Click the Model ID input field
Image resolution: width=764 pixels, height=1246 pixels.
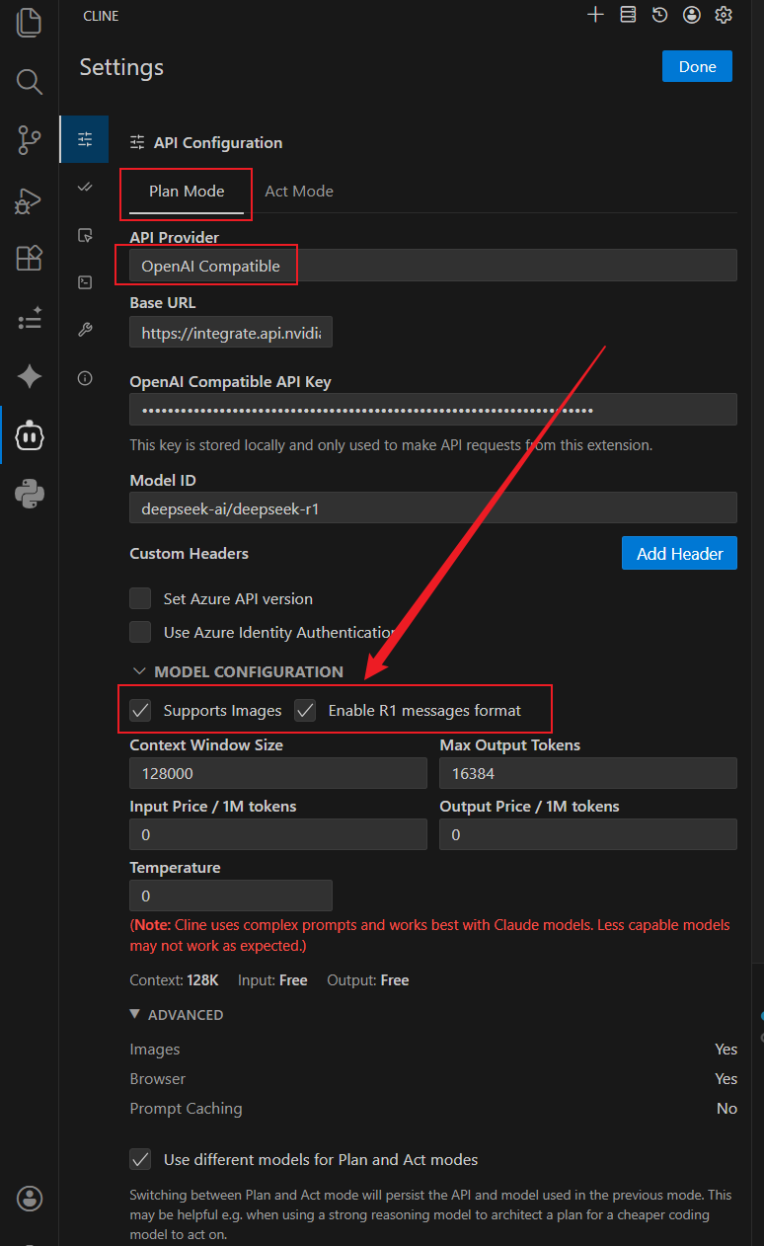coord(433,508)
